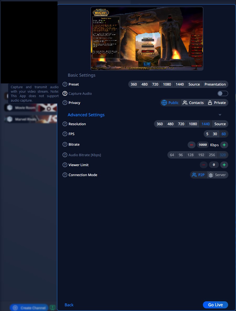Set privacy to Contacts

(x=193, y=103)
